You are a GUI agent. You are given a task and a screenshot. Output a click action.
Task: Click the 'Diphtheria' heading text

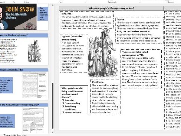point(98,82)
